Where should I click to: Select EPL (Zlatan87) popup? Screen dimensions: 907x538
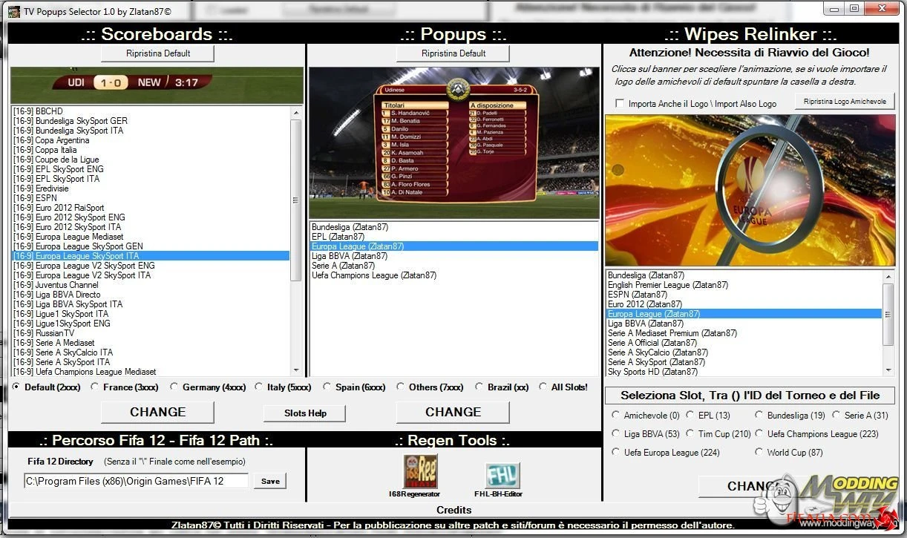[454, 237]
